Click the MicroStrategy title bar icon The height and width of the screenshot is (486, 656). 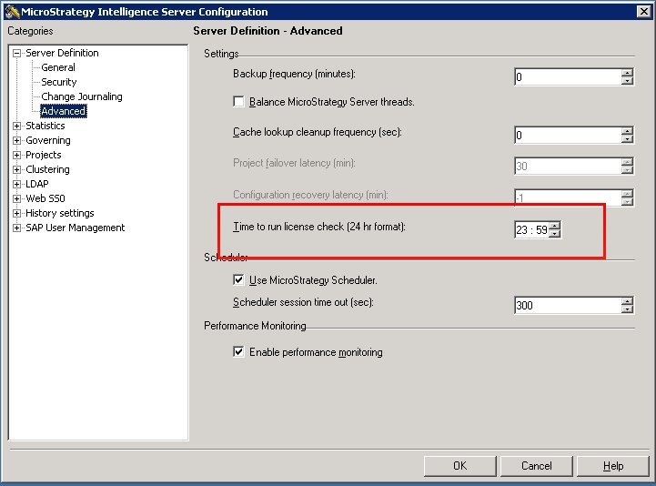pos(12,11)
